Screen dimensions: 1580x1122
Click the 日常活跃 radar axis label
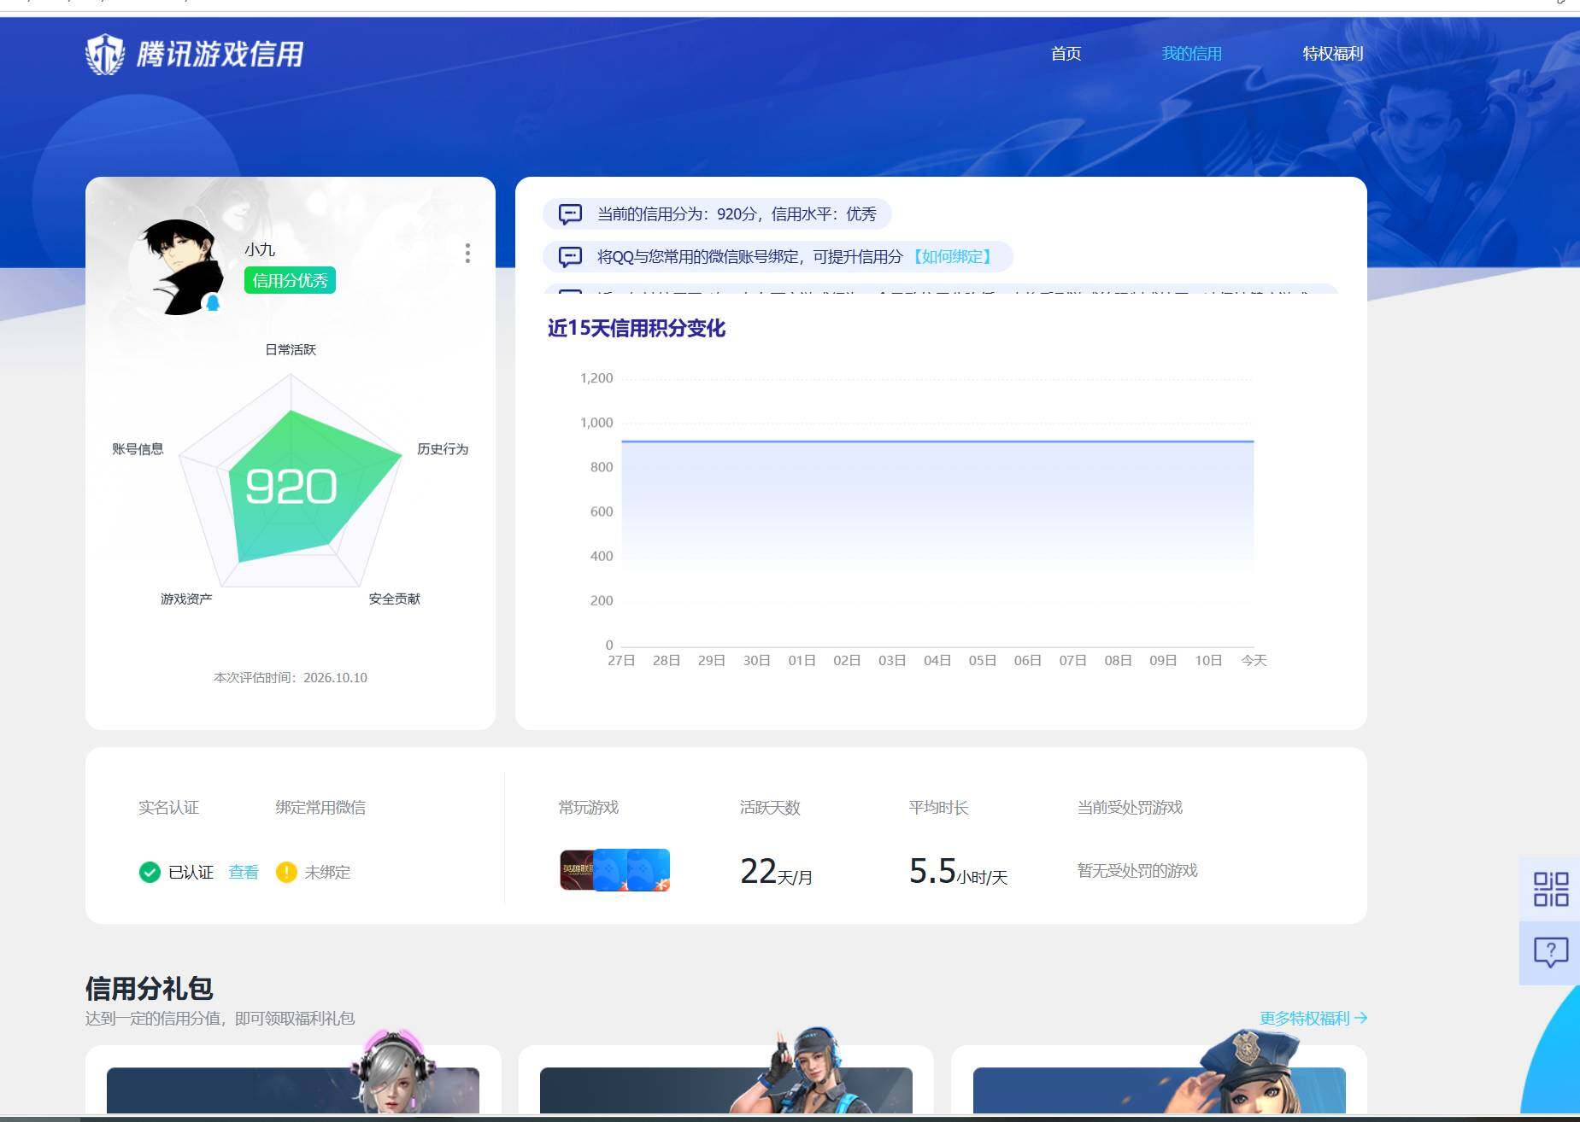coord(291,349)
